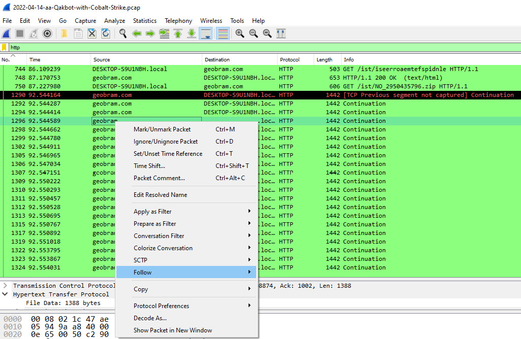The height and width of the screenshot is (339, 521).
Task: Choose Ignore/Unignore Packet
Action: click(187, 142)
